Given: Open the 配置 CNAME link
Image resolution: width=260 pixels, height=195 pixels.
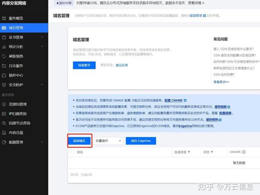Looking at the screenshot, I should pos(174,100).
